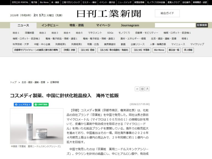
Task: Open the マイページ tab
Action: click(103, 25)
